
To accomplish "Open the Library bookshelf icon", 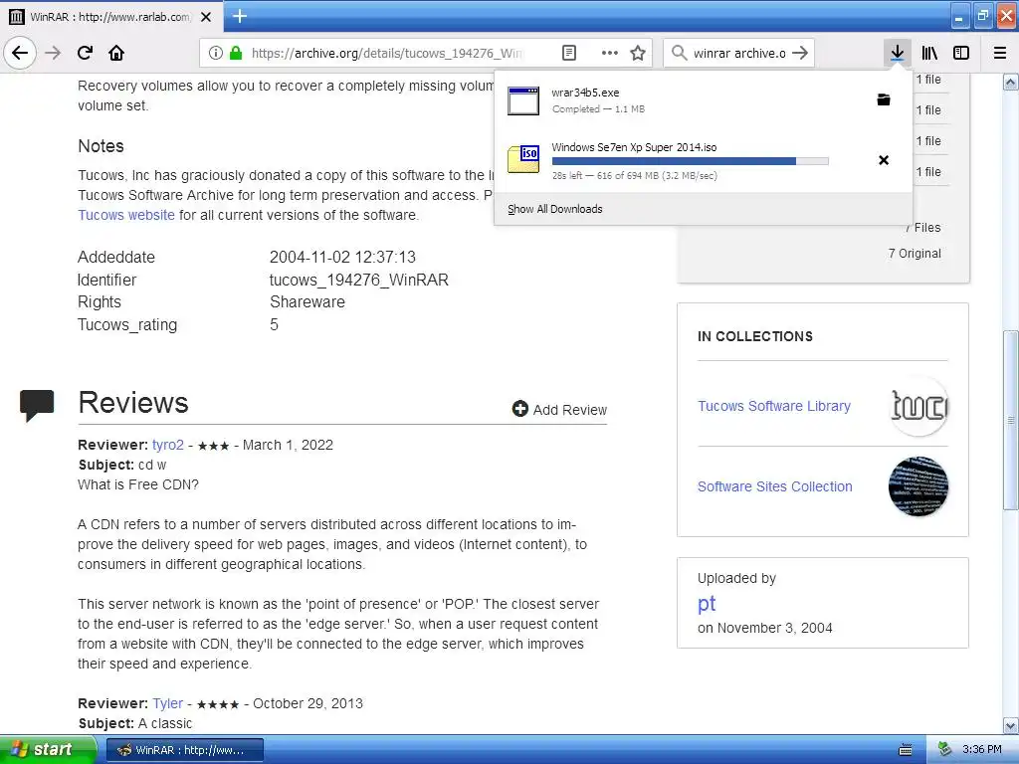I will tap(929, 53).
